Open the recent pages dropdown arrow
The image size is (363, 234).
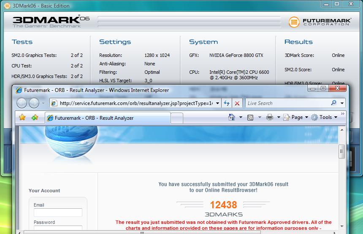tap(43, 103)
